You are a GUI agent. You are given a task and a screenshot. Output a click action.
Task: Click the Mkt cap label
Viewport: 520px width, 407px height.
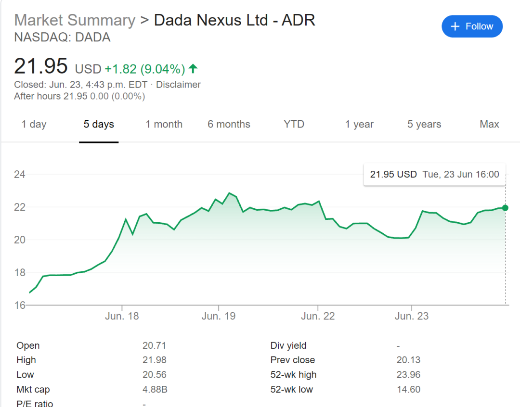point(33,389)
